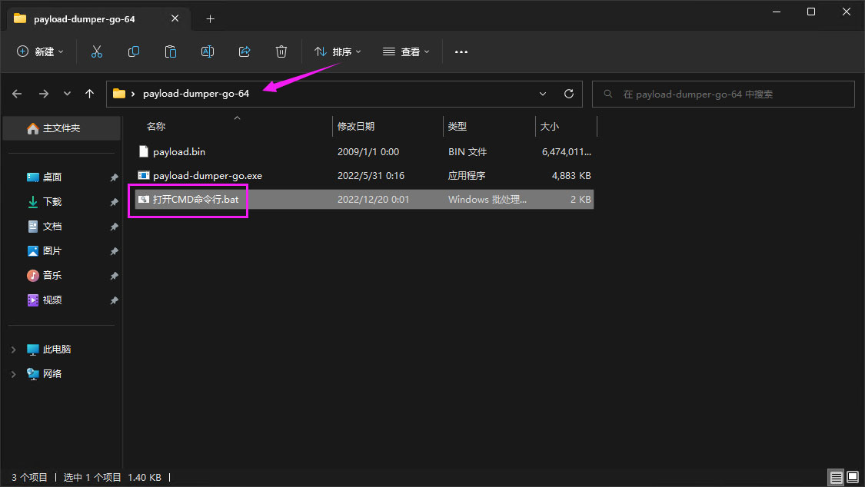The width and height of the screenshot is (865, 487).
Task: Go up one directory level
Action: (90, 94)
